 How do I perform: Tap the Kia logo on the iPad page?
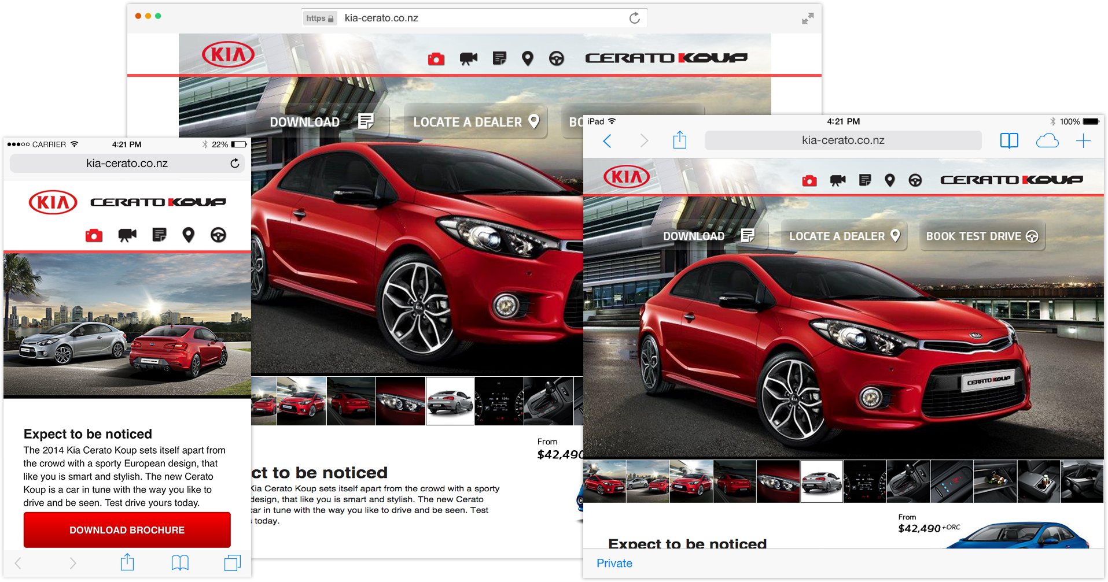coord(627,177)
